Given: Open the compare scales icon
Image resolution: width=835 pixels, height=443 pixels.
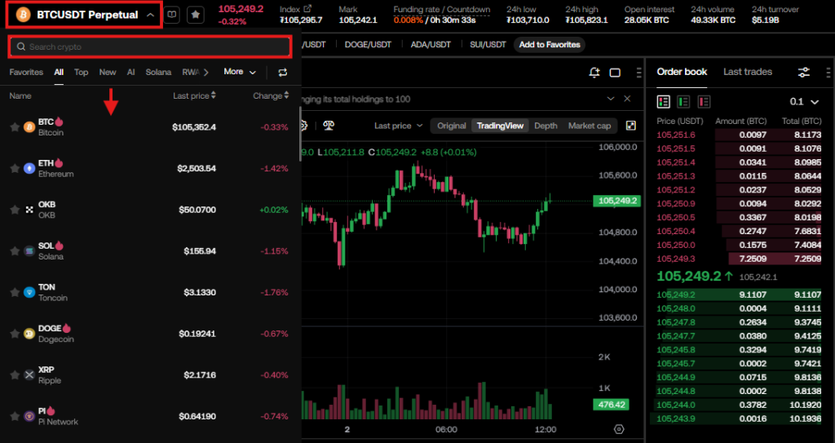Looking at the screenshot, I should pos(329,126).
